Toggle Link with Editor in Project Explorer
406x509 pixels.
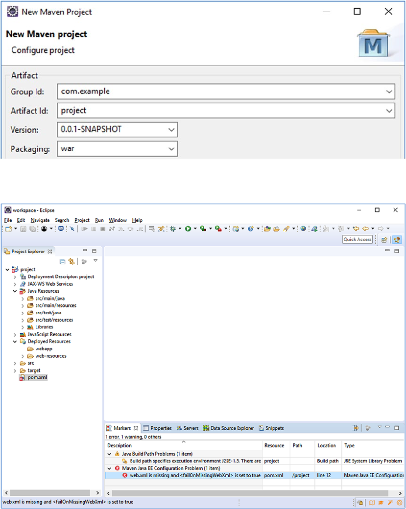(71, 261)
